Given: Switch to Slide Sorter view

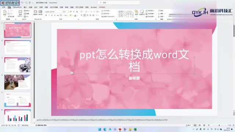Looking at the screenshot, I should pos(200,125).
